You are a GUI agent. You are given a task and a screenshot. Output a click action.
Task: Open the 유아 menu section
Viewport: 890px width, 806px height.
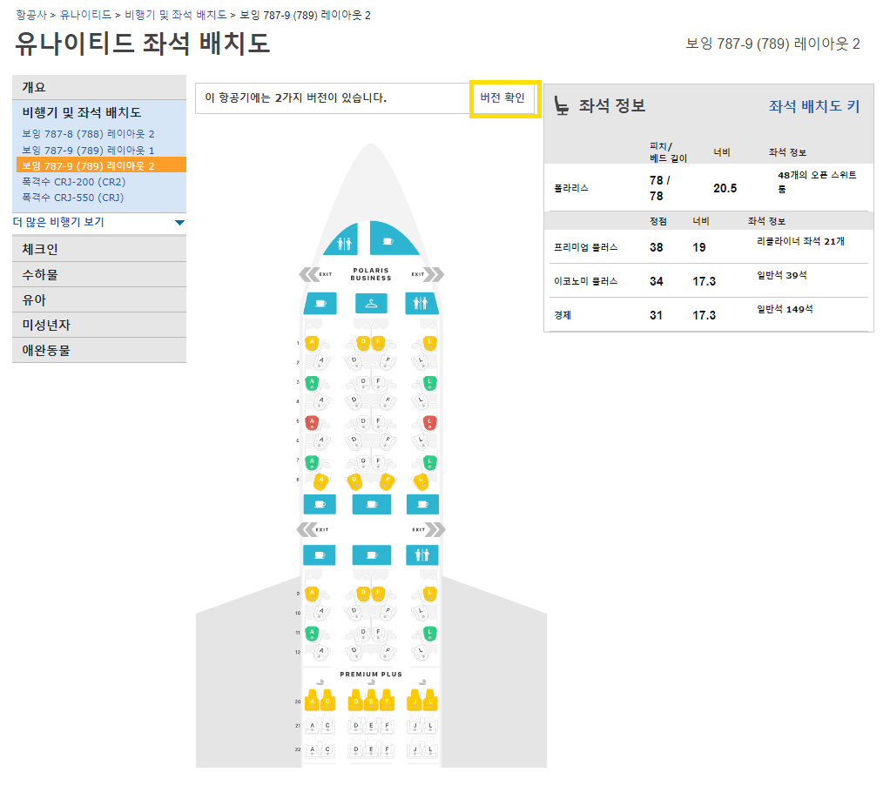[x=99, y=300]
